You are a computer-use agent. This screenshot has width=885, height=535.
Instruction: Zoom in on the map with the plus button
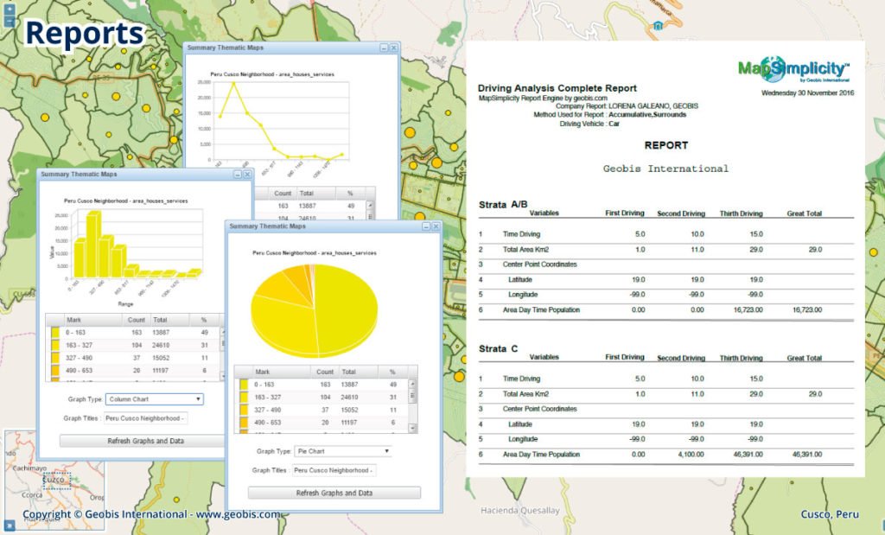[x=10, y=10]
